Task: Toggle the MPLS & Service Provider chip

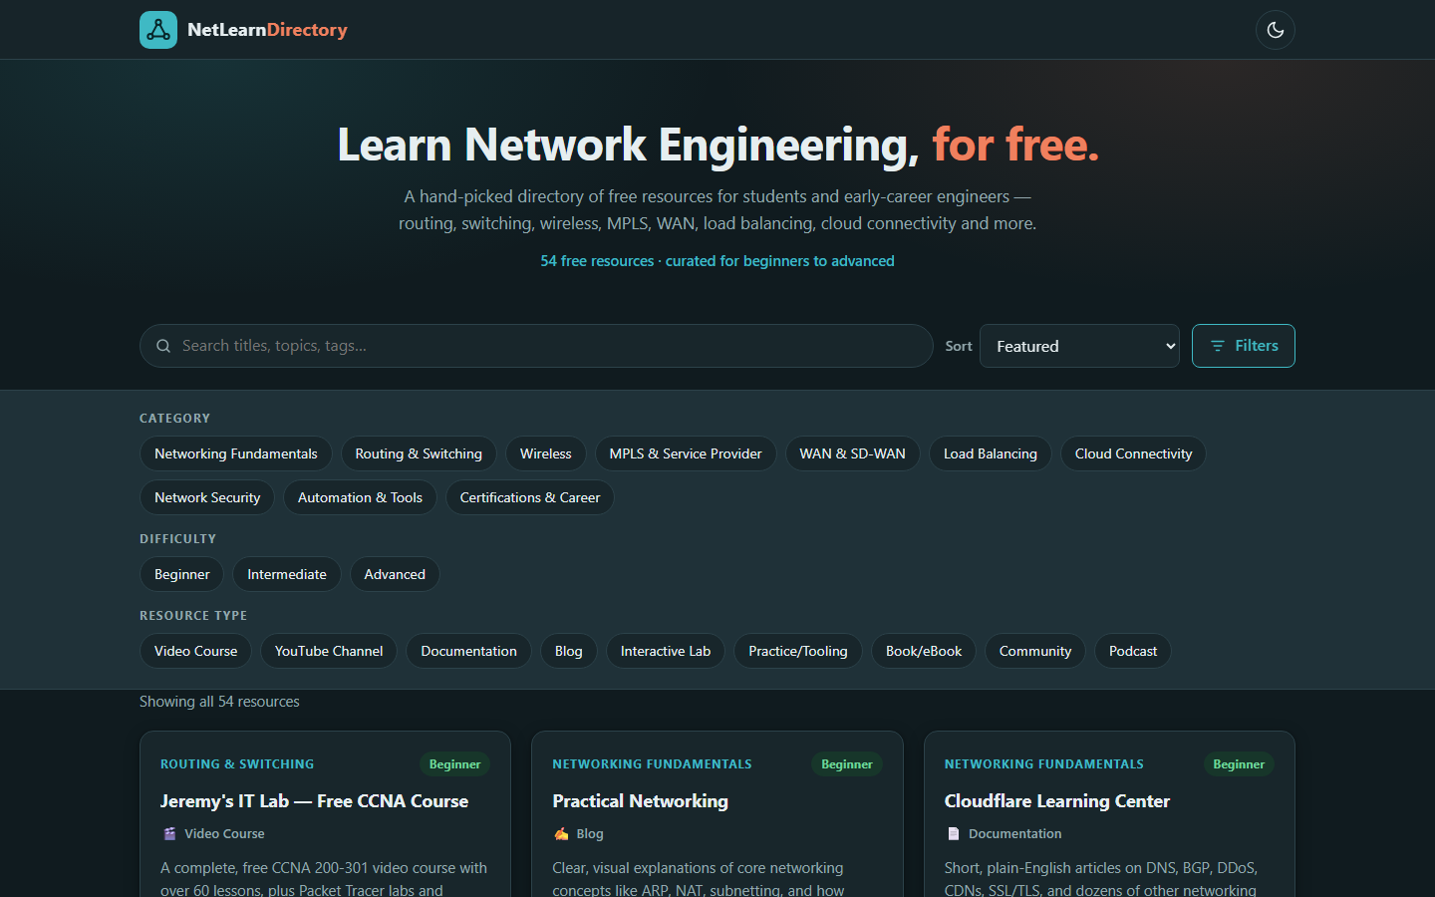Action: click(x=686, y=453)
